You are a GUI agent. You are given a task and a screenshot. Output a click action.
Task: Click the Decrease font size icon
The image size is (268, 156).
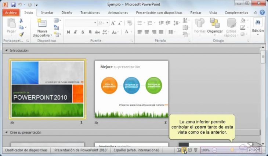[x=120, y=23]
